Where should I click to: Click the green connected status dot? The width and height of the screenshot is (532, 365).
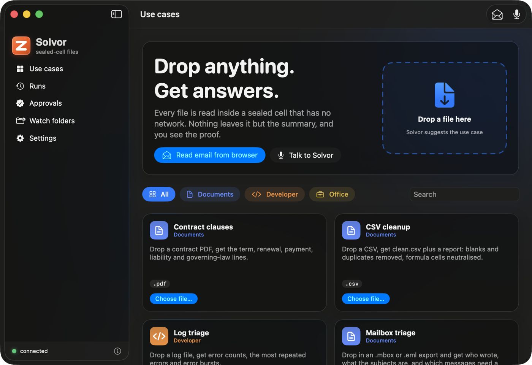[14, 351]
